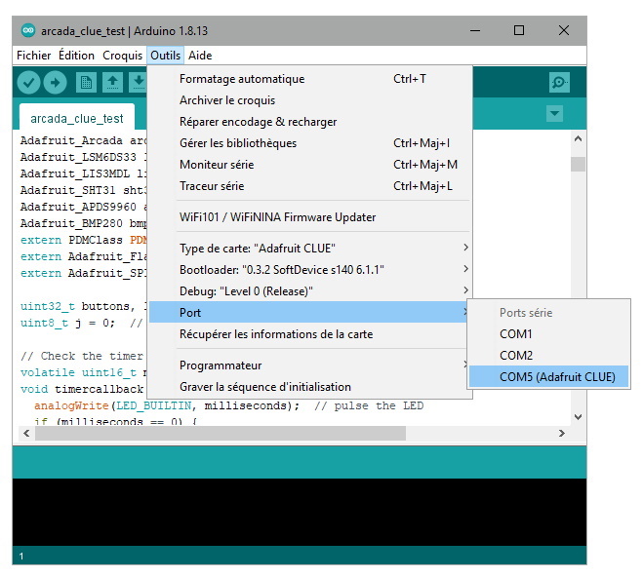
Task: Highlight the Port menu entry
Action: click(310, 313)
